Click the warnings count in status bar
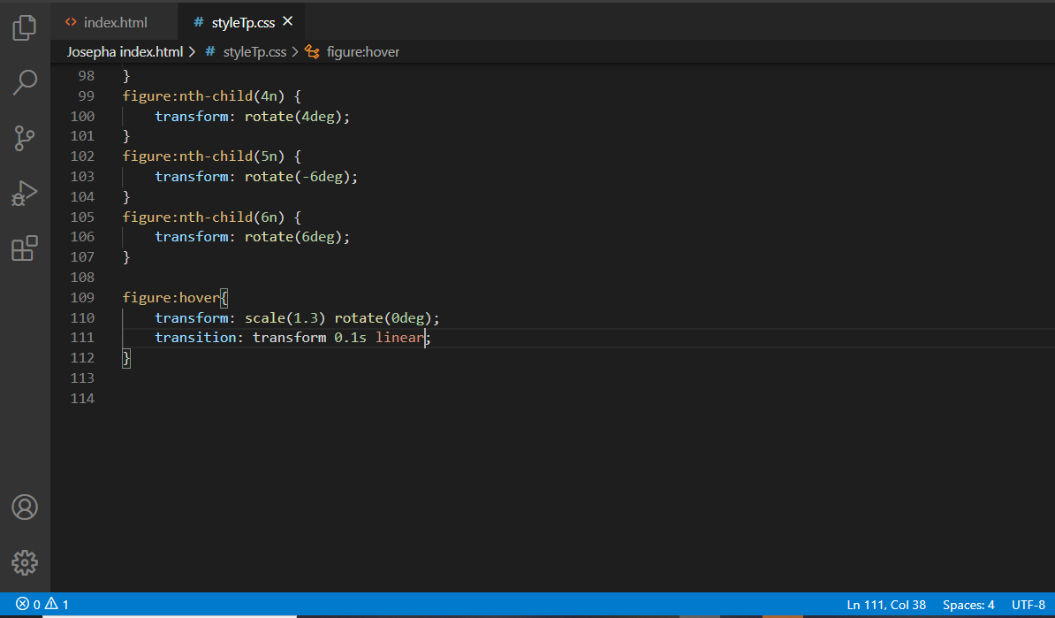 (x=57, y=604)
